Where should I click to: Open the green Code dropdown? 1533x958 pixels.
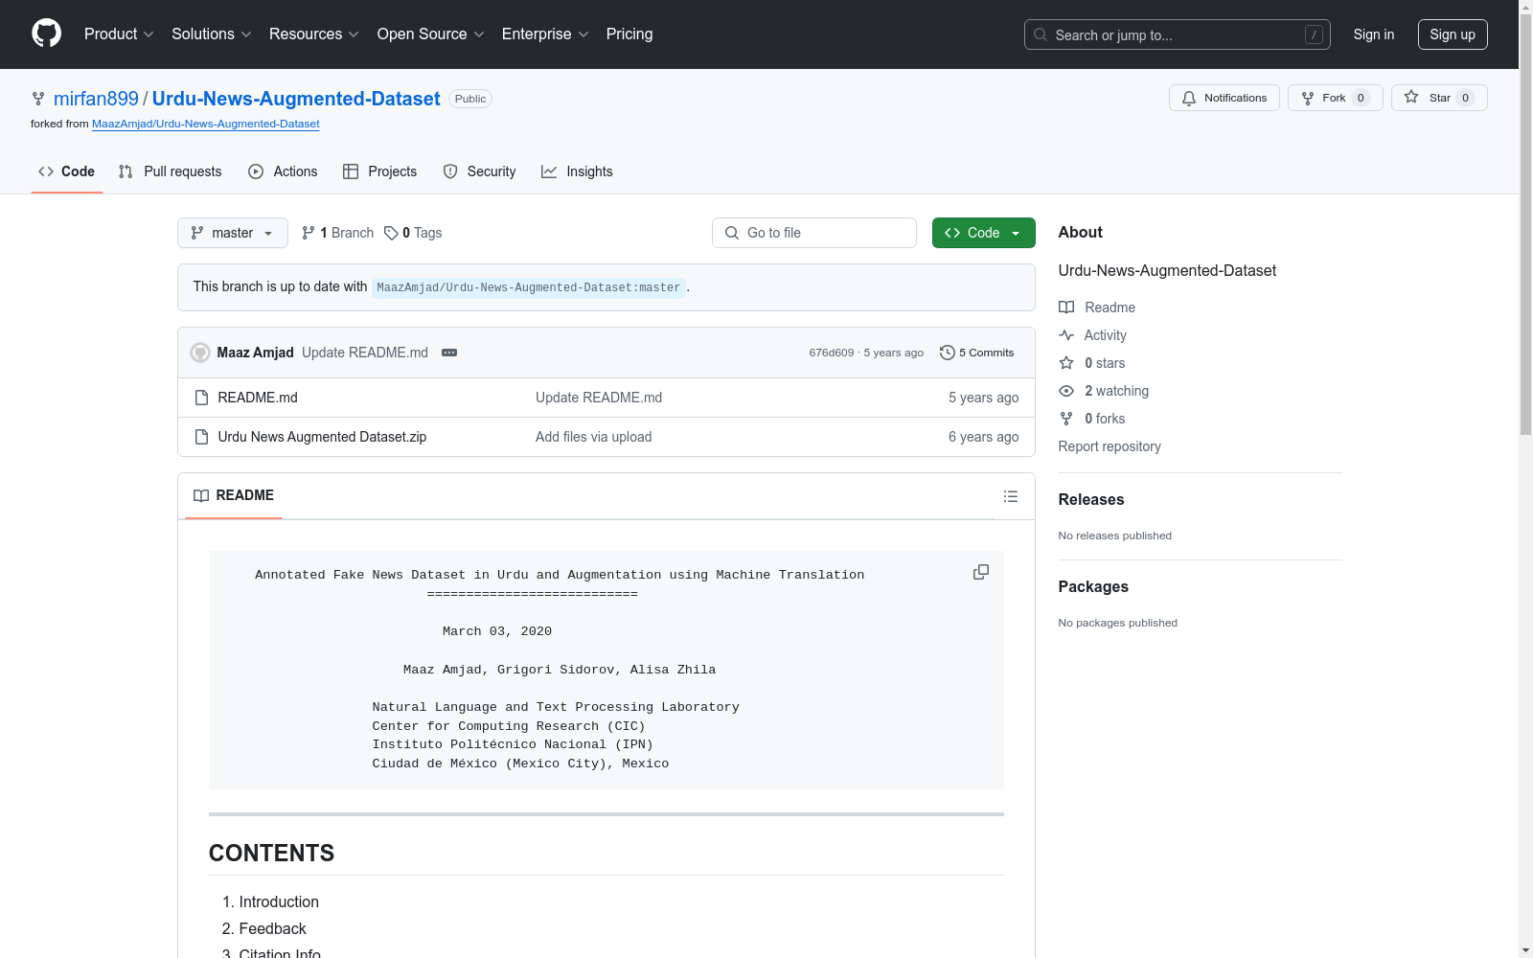click(x=983, y=233)
